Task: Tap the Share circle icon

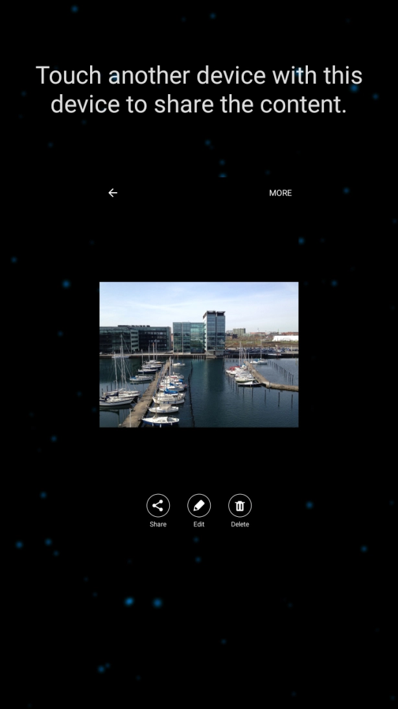Action: pos(158,505)
